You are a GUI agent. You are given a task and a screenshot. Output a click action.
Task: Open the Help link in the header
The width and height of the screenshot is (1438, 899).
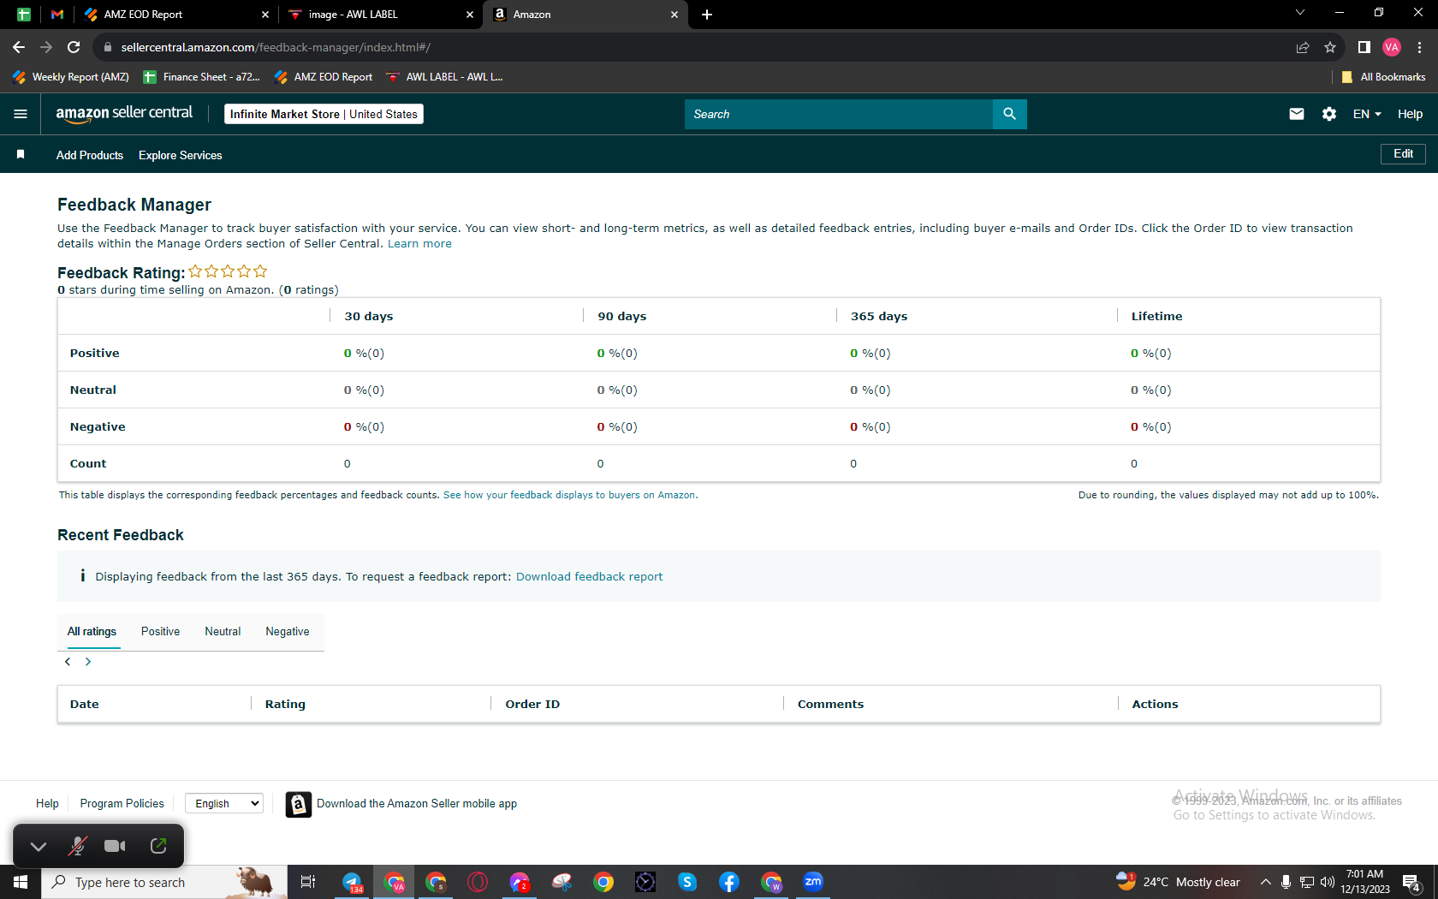(x=1411, y=114)
